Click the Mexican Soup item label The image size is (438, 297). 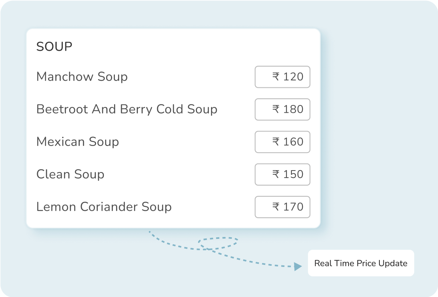[77, 142]
